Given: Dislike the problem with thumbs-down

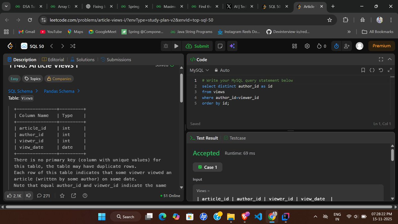Looking at the screenshot, I should pyautogui.click(x=29, y=196).
